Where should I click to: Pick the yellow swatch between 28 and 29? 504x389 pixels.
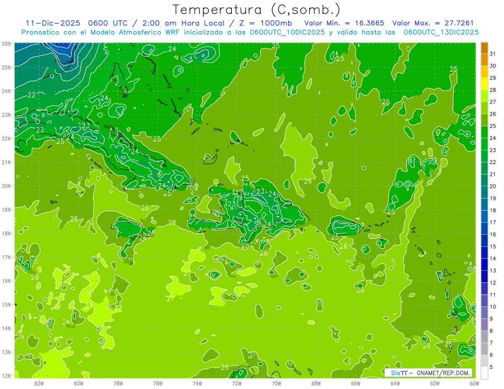pyautogui.click(x=484, y=84)
